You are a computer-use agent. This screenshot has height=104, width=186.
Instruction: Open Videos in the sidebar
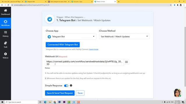pos(6,55)
